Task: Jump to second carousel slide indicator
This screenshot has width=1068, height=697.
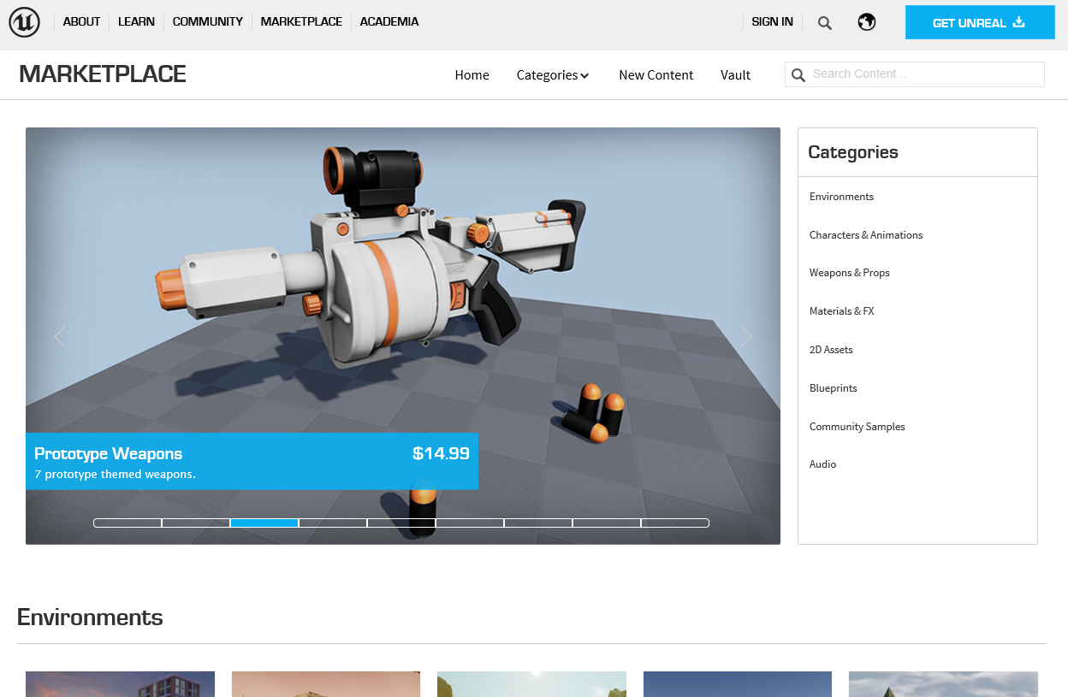Action: (x=196, y=523)
